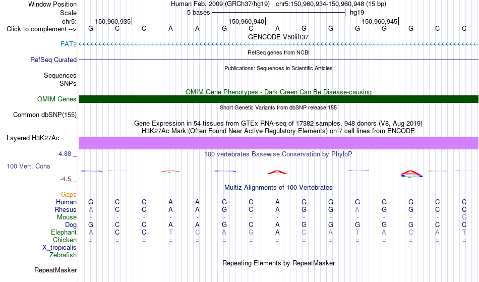Screen dimensions: 479x282
Task: Click the coordinate label 150,960,945
Action: (380, 21)
